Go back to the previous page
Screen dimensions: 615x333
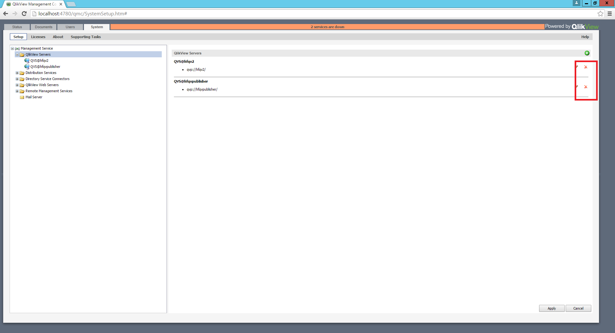click(5, 13)
